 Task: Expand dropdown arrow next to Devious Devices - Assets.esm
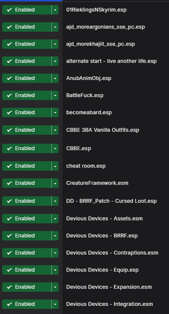click(x=55, y=219)
